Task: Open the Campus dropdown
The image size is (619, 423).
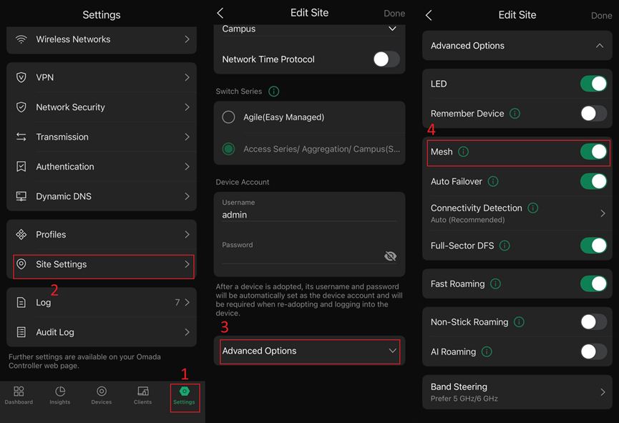Action: click(x=391, y=29)
